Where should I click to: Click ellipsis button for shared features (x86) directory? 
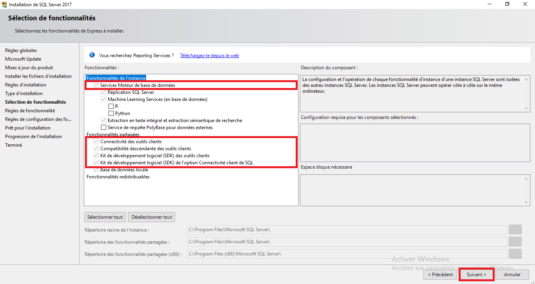tap(515, 254)
